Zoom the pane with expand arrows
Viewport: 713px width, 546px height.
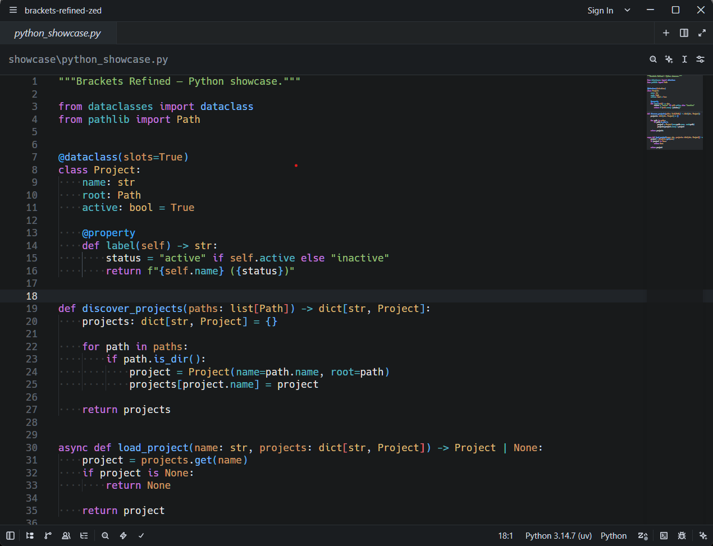tap(702, 33)
